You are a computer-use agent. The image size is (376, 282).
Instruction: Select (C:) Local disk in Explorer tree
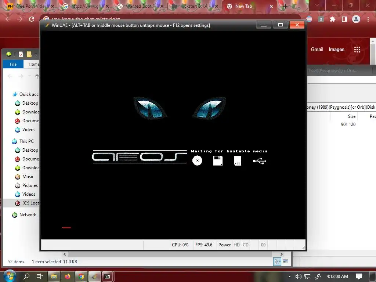click(x=27, y=203)
